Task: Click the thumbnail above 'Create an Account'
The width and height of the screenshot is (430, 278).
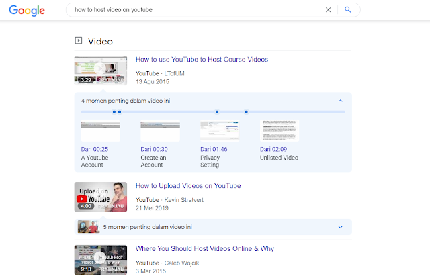Action: 160,131
